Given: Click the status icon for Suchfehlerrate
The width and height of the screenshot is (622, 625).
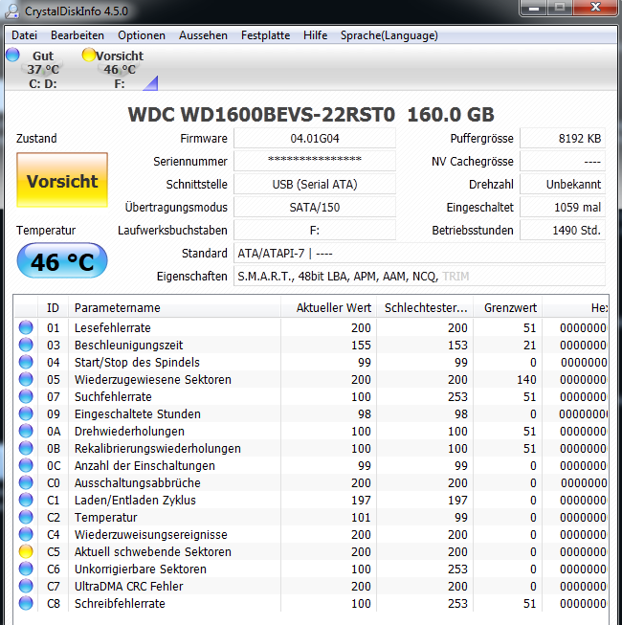Looking at the screenshot, I should coord(26,396).
